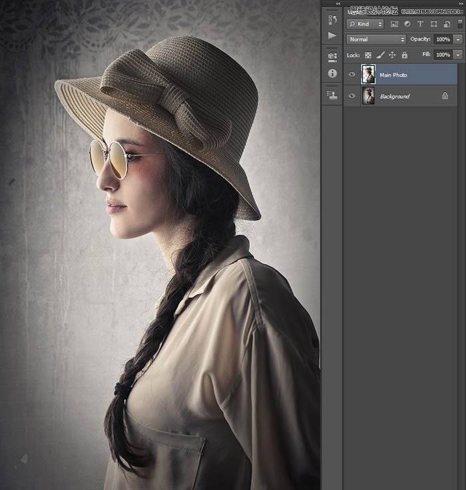The width and height of the screenshot is (466, 490).
Task: Enable lock transparent pixels
Action: (x=368, y=55)
